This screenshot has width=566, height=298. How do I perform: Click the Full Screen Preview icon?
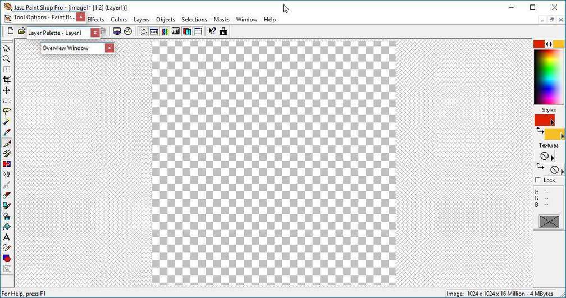pyautogui.click(x=117, y=31)
